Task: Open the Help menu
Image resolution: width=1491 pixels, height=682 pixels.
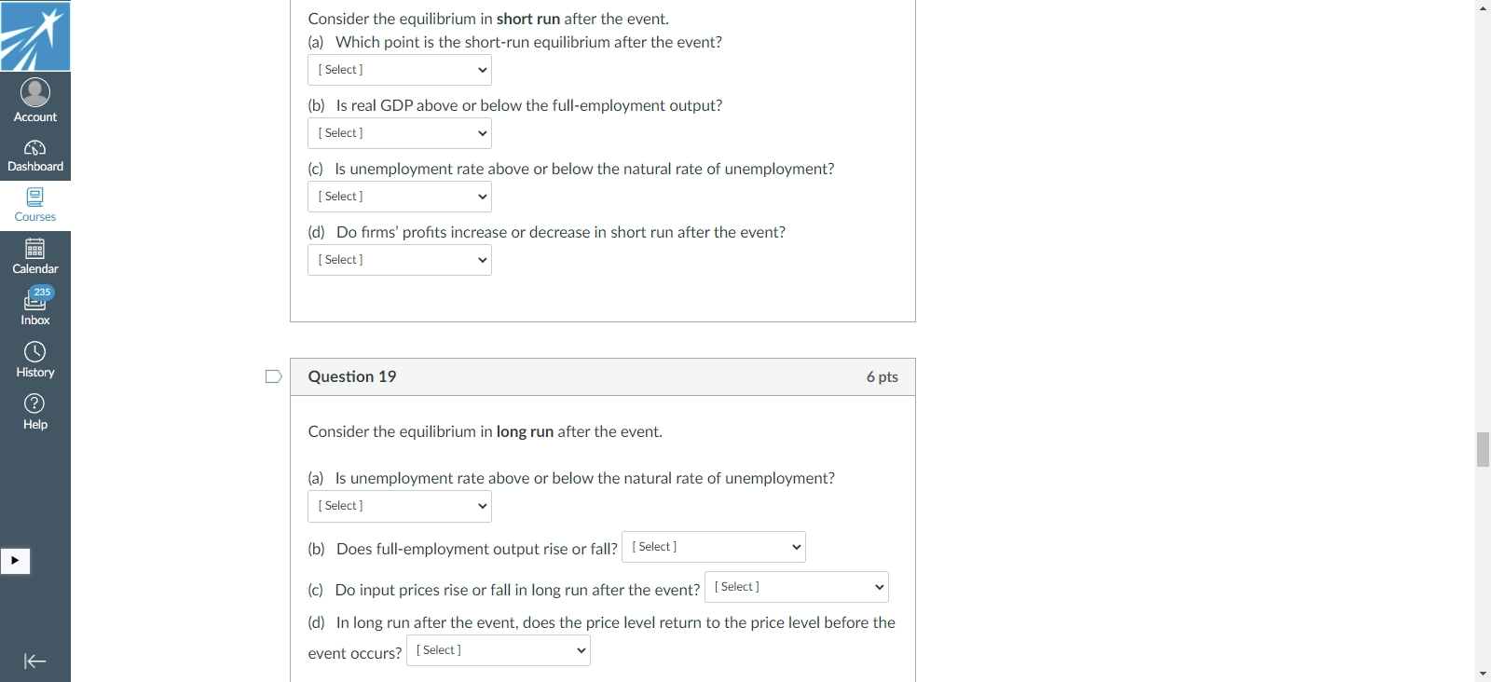Action: (x=34, y=411)
